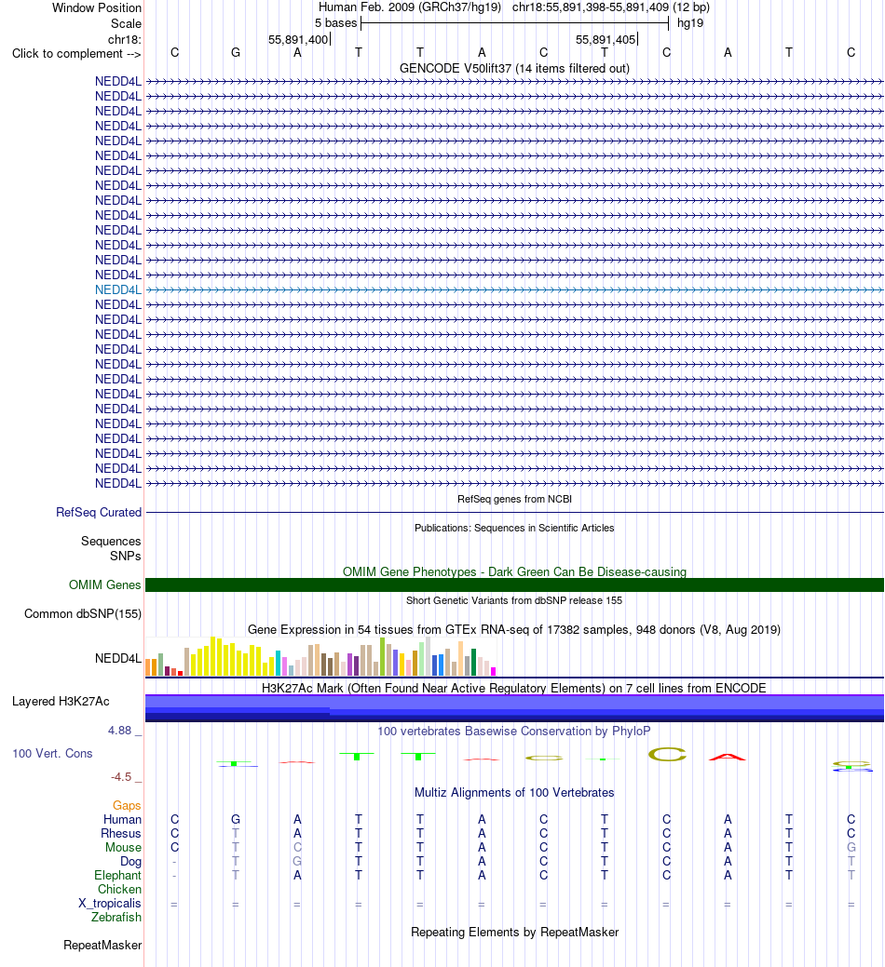885x967 pixels.
Task: Click the G base in the complement sequence row
Action: [236, 53]
